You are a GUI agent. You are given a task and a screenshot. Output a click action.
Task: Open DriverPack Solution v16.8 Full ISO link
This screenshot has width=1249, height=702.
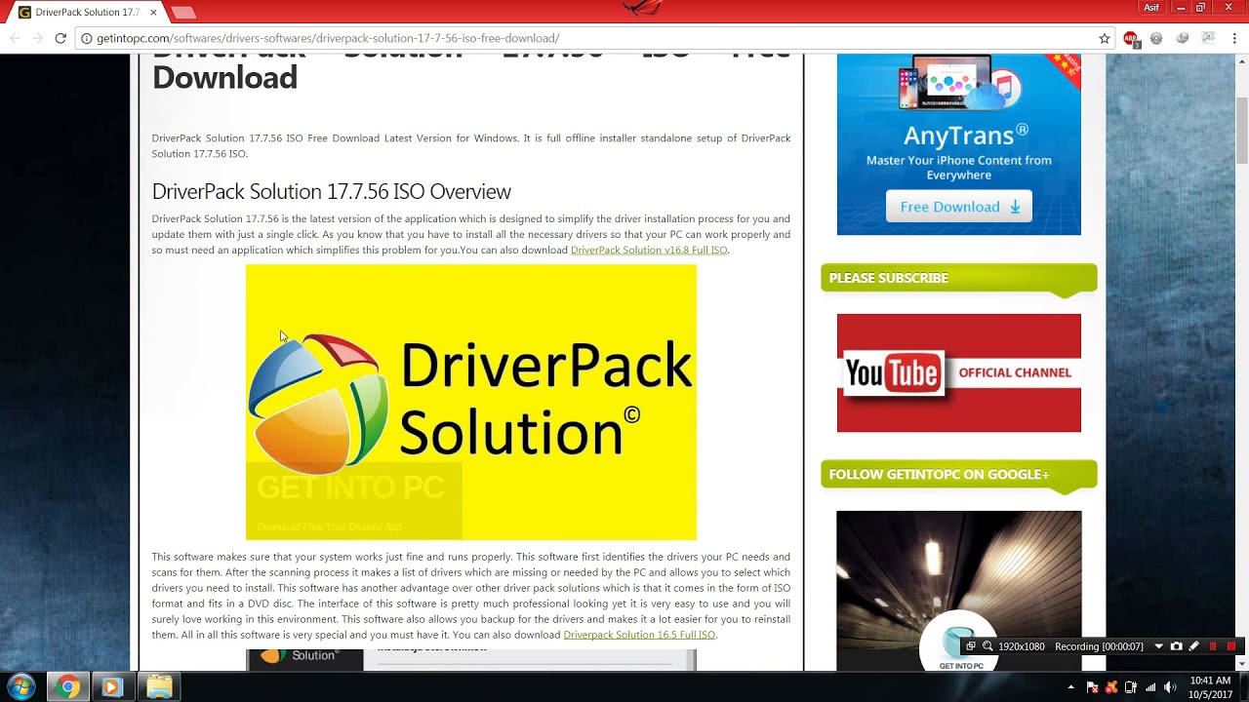[x=649, y=250]
